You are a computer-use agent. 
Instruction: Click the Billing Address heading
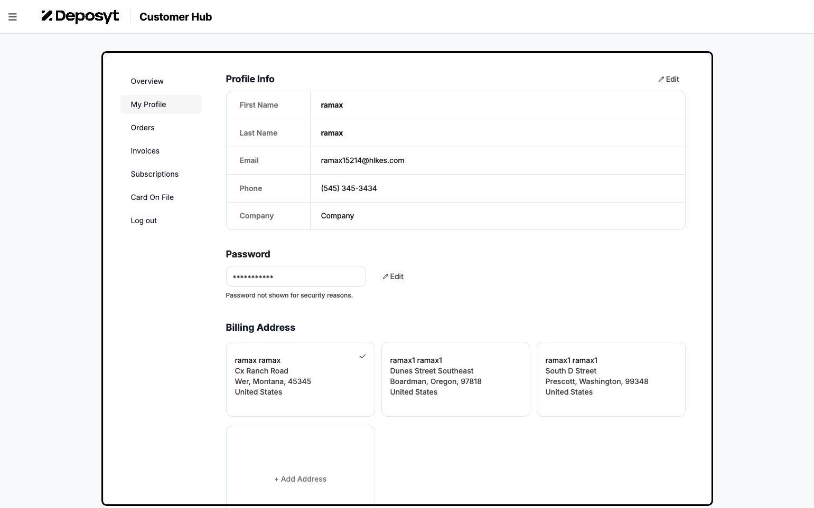click(260, 328)
